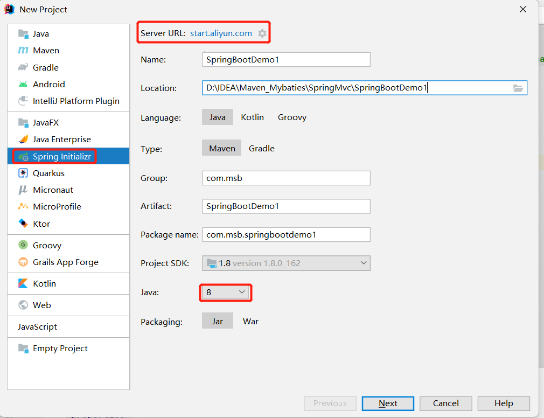
Task: Click the IntelliJ logo in title bar
Action: 9,9
